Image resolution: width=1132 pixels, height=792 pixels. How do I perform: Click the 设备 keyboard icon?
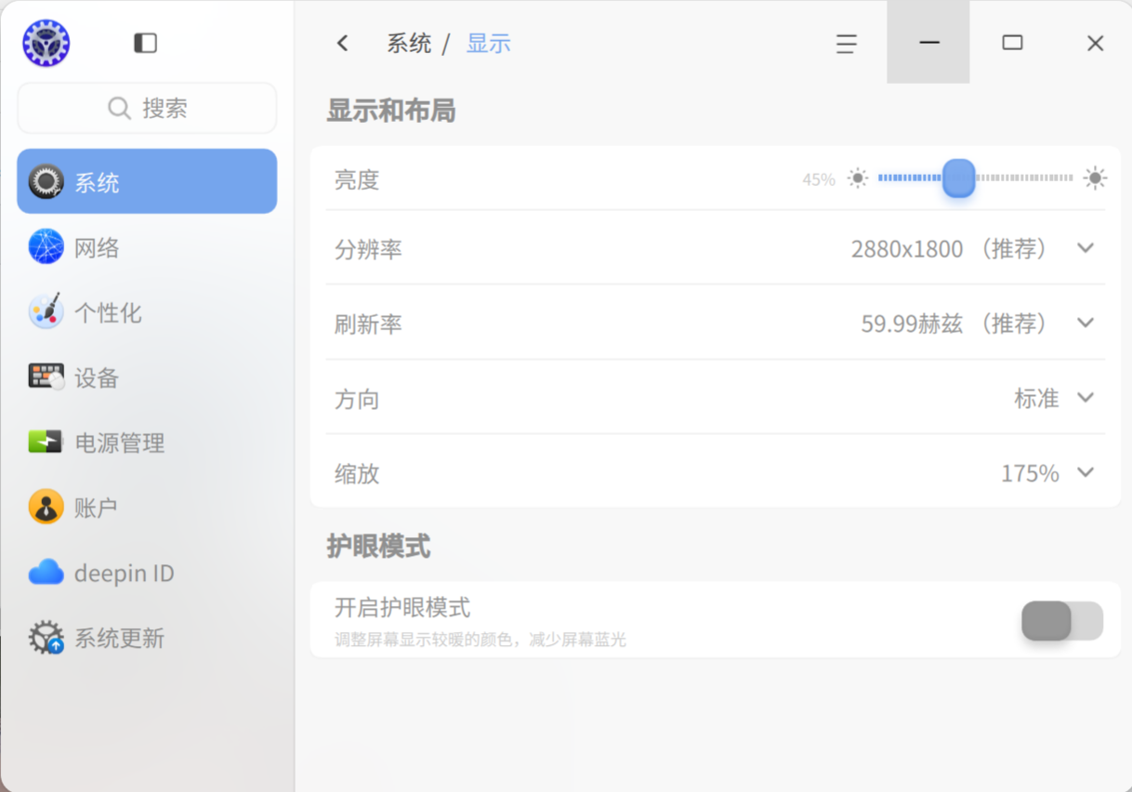tap(46, 376)
